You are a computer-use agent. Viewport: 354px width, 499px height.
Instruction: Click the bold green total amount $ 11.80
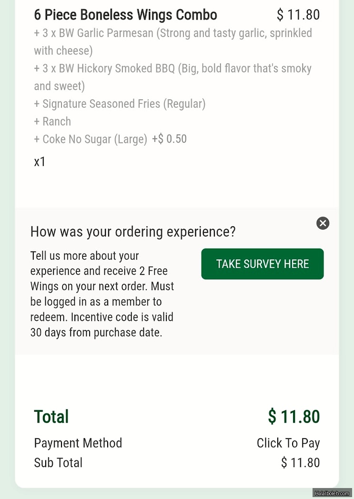(x=293, y=417)
